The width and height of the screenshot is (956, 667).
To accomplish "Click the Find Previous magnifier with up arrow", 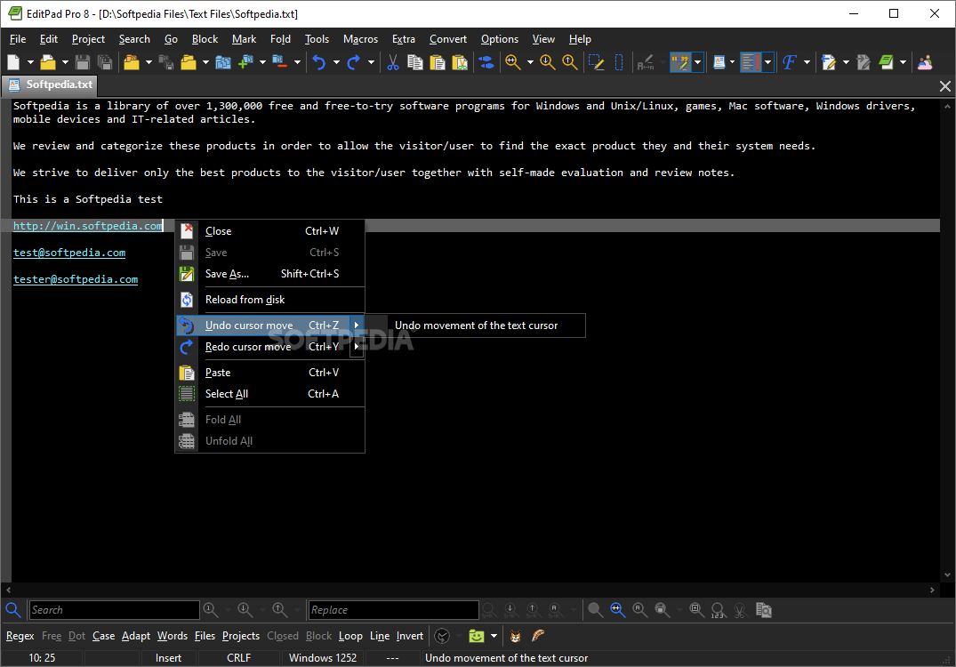I will [569, 62].
